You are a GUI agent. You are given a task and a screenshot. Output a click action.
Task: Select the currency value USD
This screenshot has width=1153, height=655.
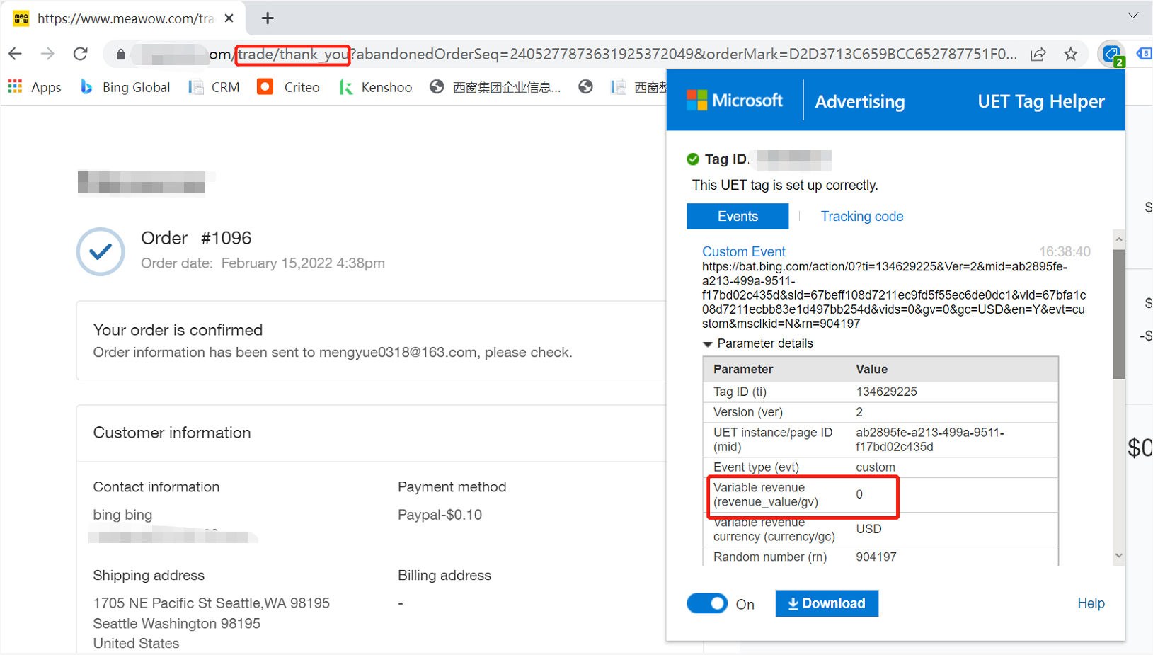[x=868, y=529]
